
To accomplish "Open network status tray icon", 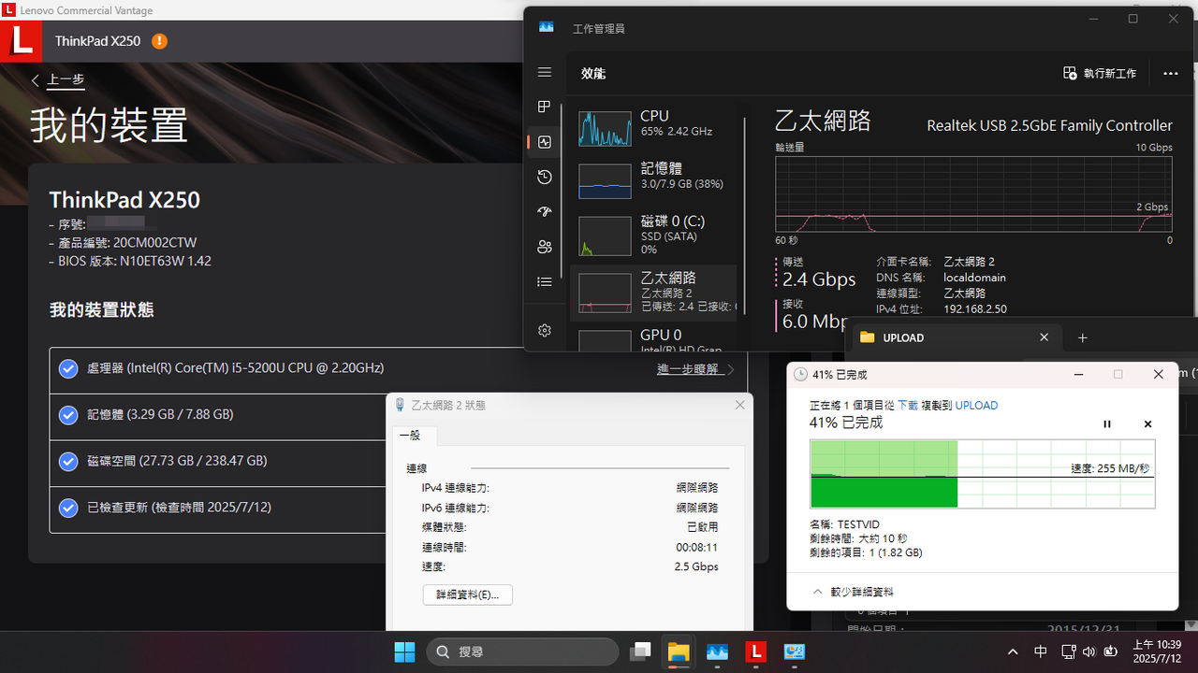I will pyautogui.click(x=1068, y=652).
